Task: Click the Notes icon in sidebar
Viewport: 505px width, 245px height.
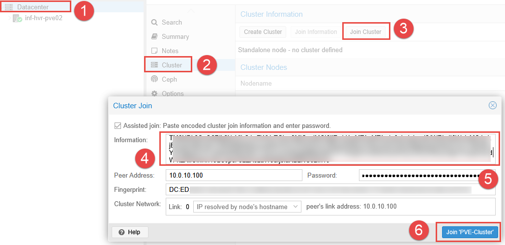Action: [x=154, y=51]
